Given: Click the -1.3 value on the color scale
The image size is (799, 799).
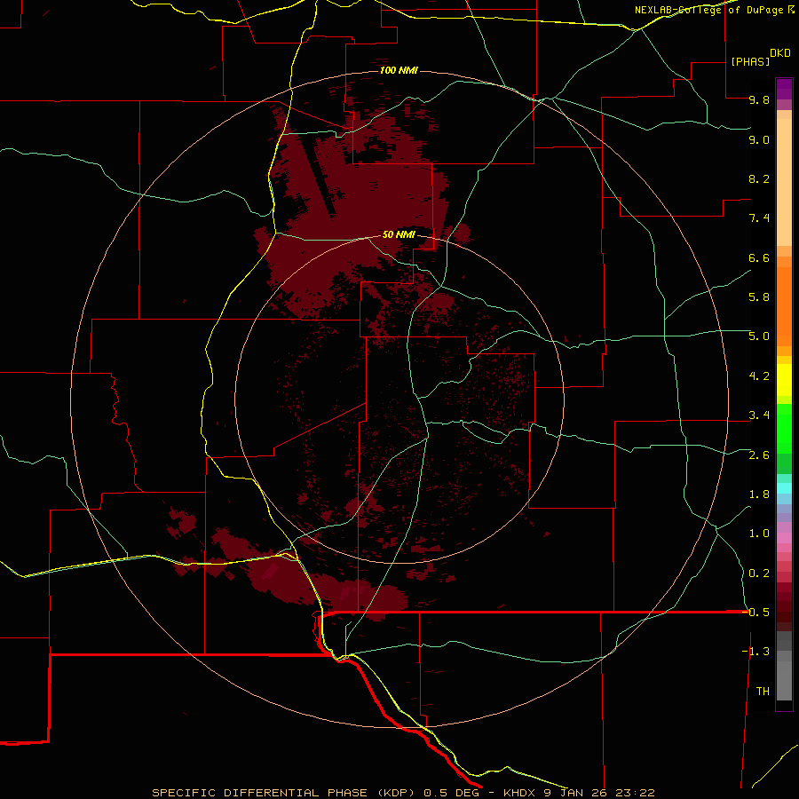Looking at the screenshot, I should point(755,652).
